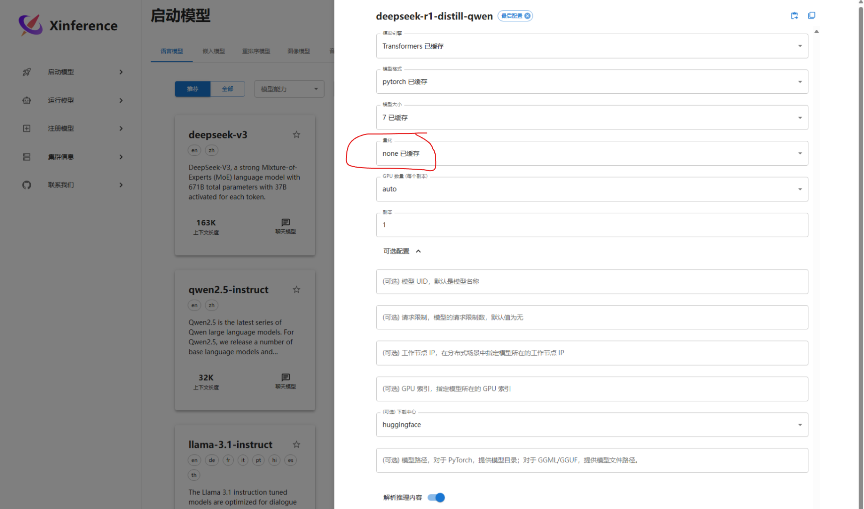Star the qwen2.5-instruct model card
This screenshot has width=864, height=509.
click(296, 290)
